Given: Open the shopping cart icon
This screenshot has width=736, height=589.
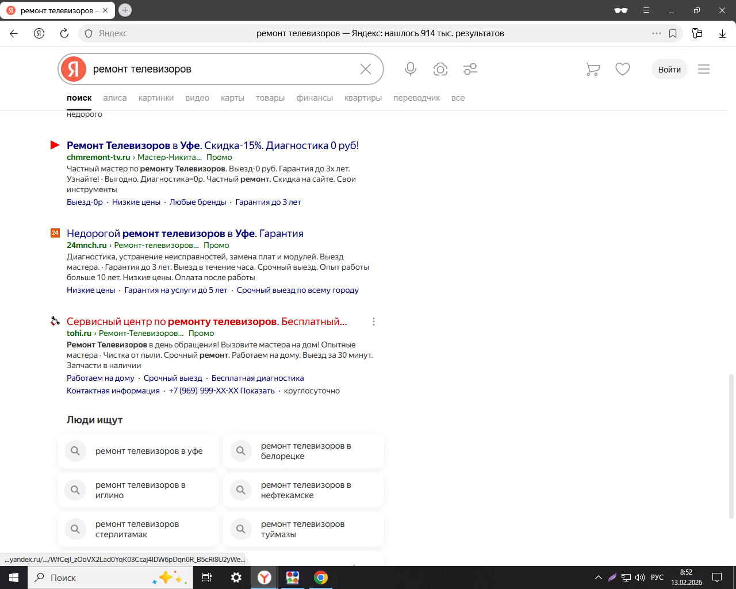Looking at the screenshot, I should (592, 69).
